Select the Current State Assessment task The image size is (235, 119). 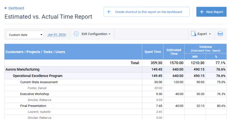click(x=39, y=82)
